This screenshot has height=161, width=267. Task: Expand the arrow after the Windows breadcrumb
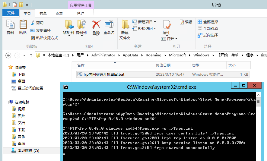pos(213,55)
